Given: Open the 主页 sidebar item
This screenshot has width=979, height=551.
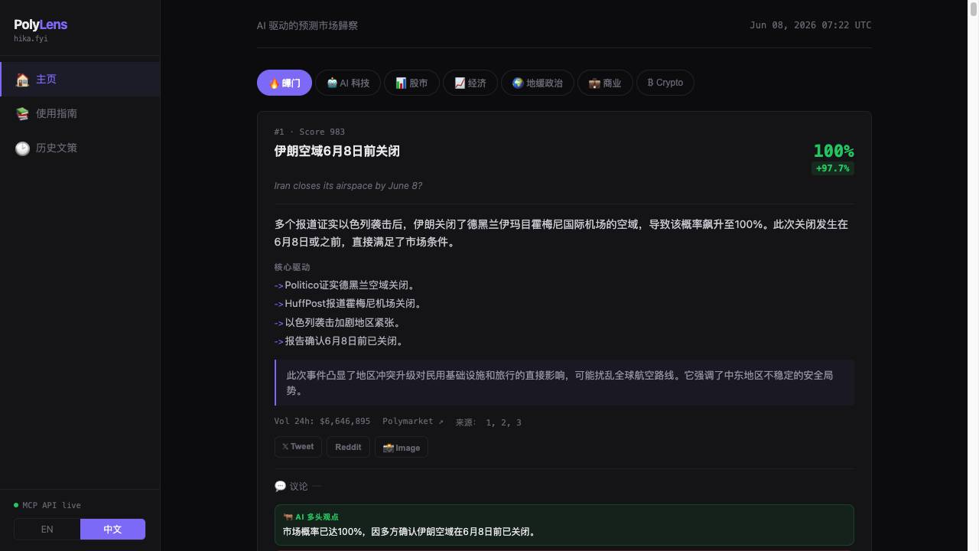Looking at the screenshot, I should (x=80, y=80).
